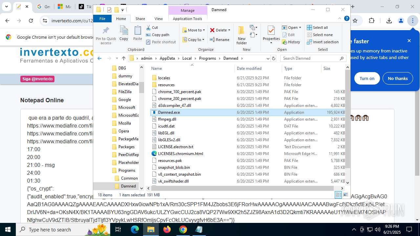Switch to large icons view button
Viewport: 420px width, 236px height.
coord(345,195)
